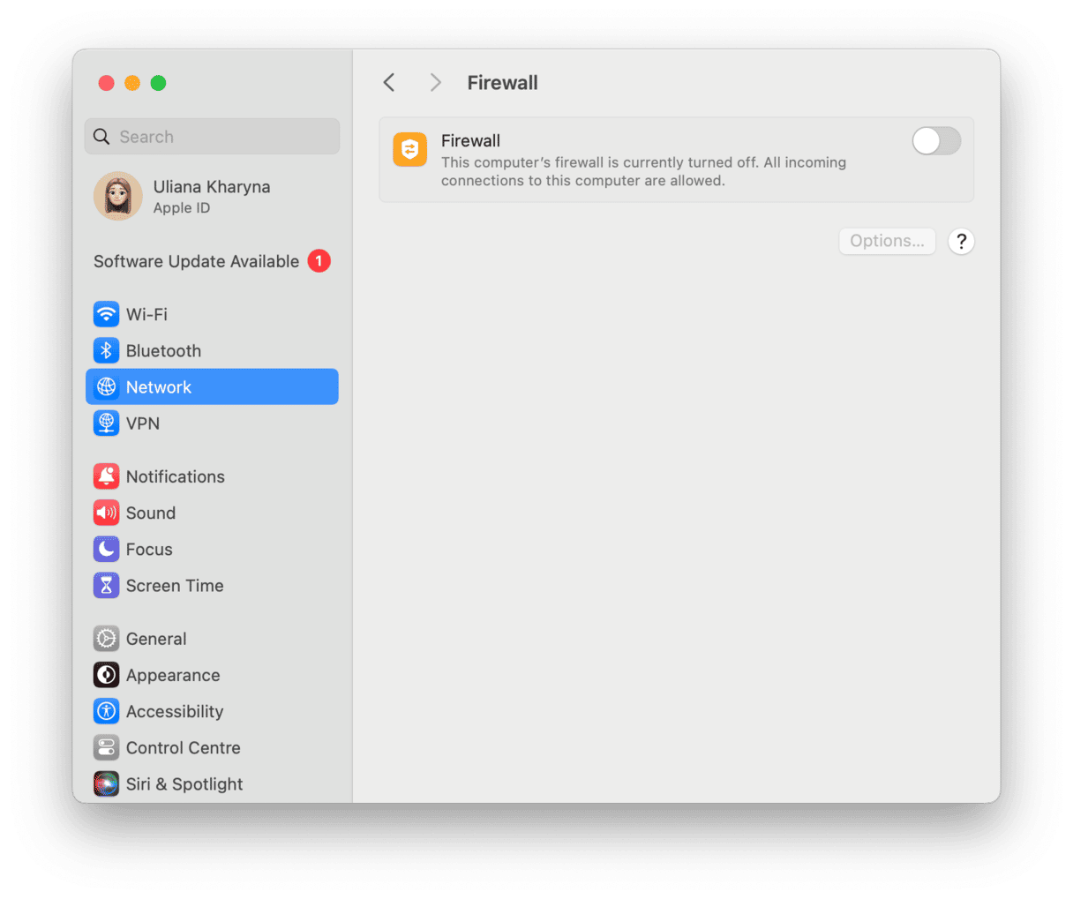The image size is (1073, 899).
Task: Close the window with red button
Action: point(106,83)
